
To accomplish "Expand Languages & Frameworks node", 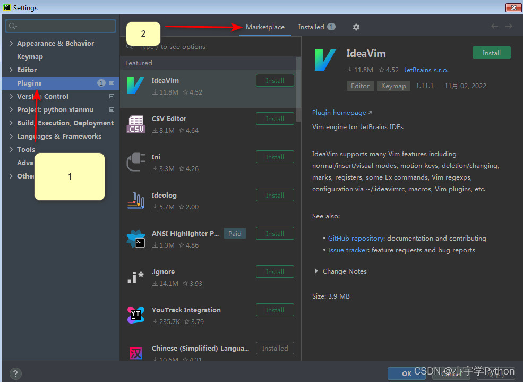I will point(11,136).
